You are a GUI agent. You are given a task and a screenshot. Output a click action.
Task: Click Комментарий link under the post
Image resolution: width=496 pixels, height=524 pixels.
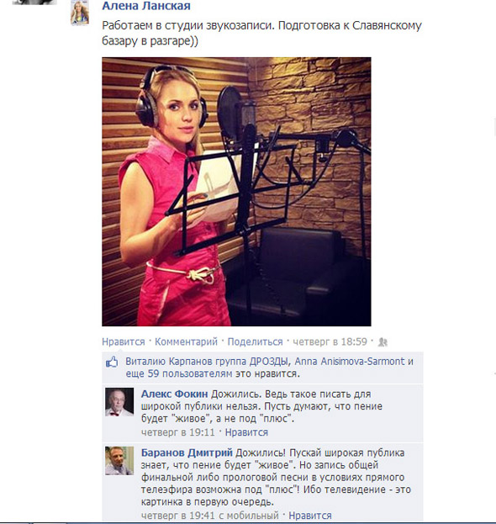(x=186, y=341)
